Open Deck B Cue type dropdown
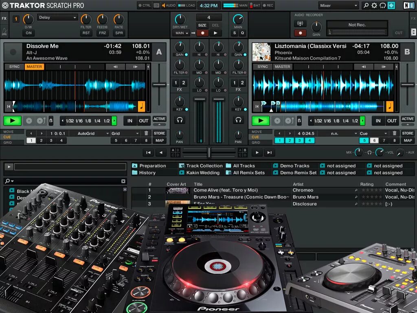 pos(373,133)
